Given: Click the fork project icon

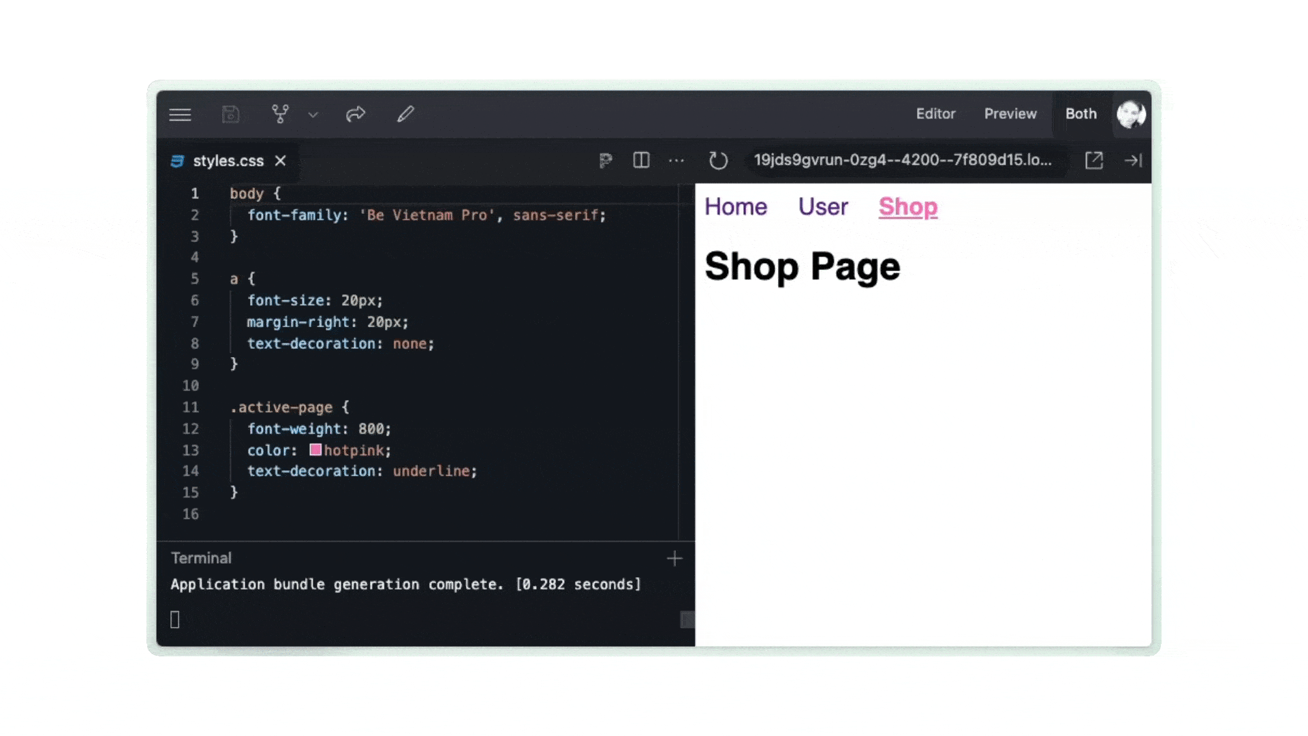Looking at the screenshot, I should click(x=280, y=114).
